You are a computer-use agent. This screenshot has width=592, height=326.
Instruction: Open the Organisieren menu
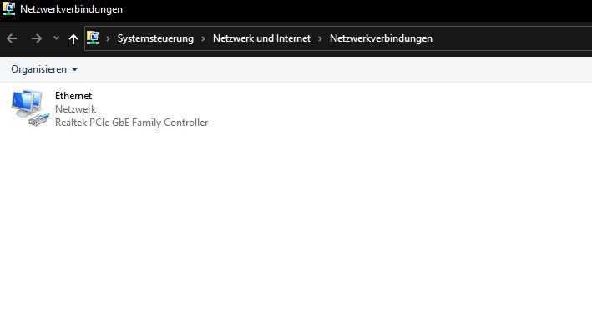tap(44, 69)
